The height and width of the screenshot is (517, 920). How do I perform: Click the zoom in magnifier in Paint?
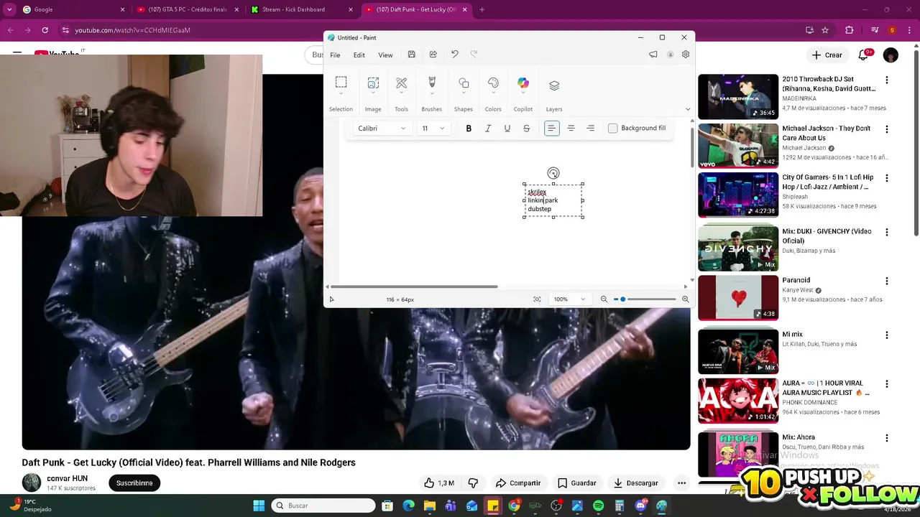(x=685, y=299)
